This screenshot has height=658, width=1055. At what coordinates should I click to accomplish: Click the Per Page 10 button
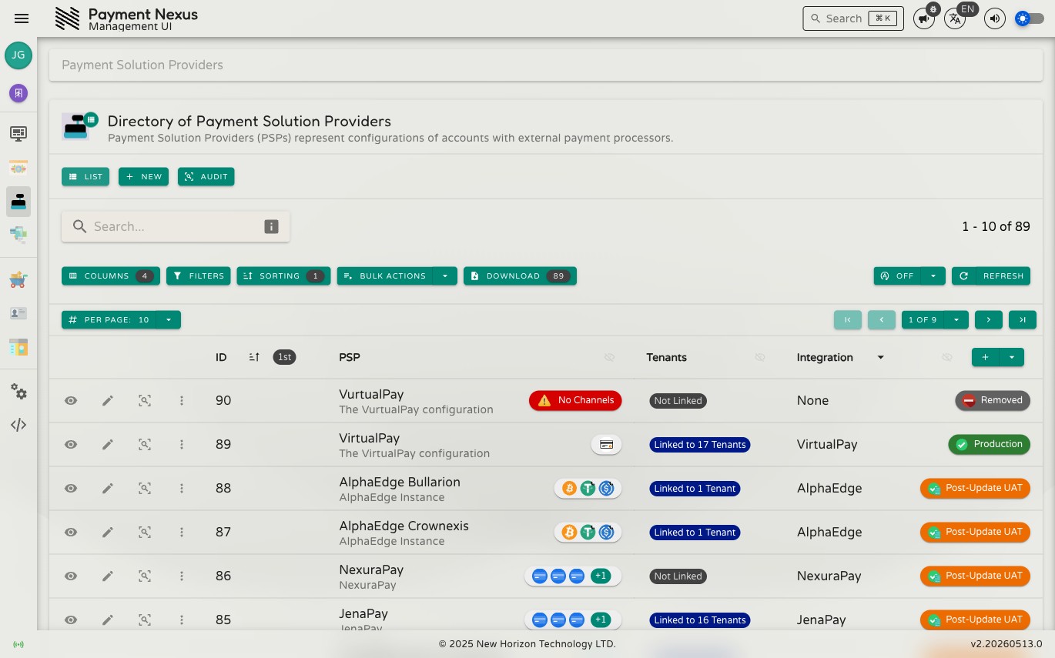(x=109, y=319)
